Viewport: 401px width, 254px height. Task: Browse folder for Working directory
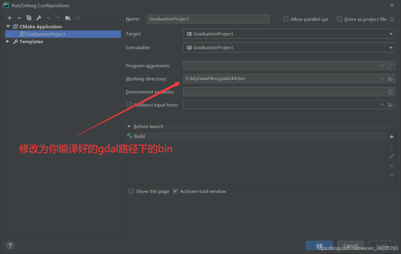pos(390,79)
